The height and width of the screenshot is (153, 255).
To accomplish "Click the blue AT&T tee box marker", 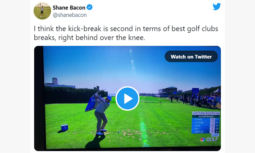I will [64, 128].
